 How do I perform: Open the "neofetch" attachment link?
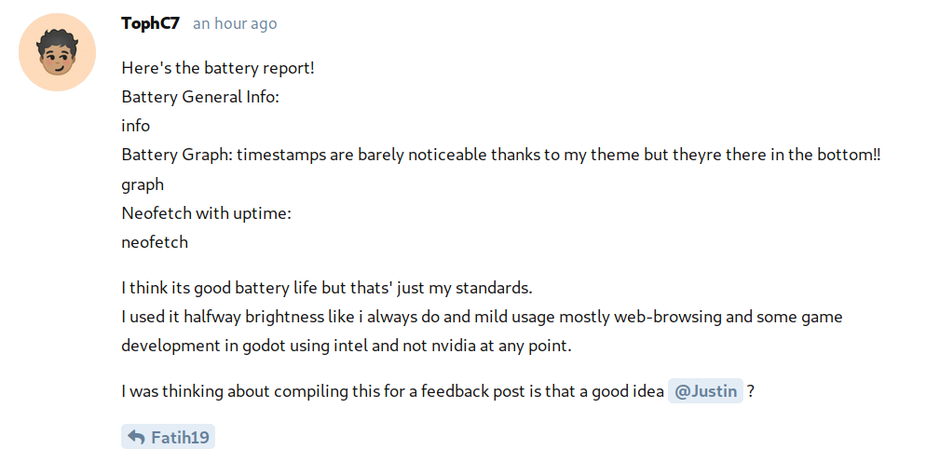point(155,242)
